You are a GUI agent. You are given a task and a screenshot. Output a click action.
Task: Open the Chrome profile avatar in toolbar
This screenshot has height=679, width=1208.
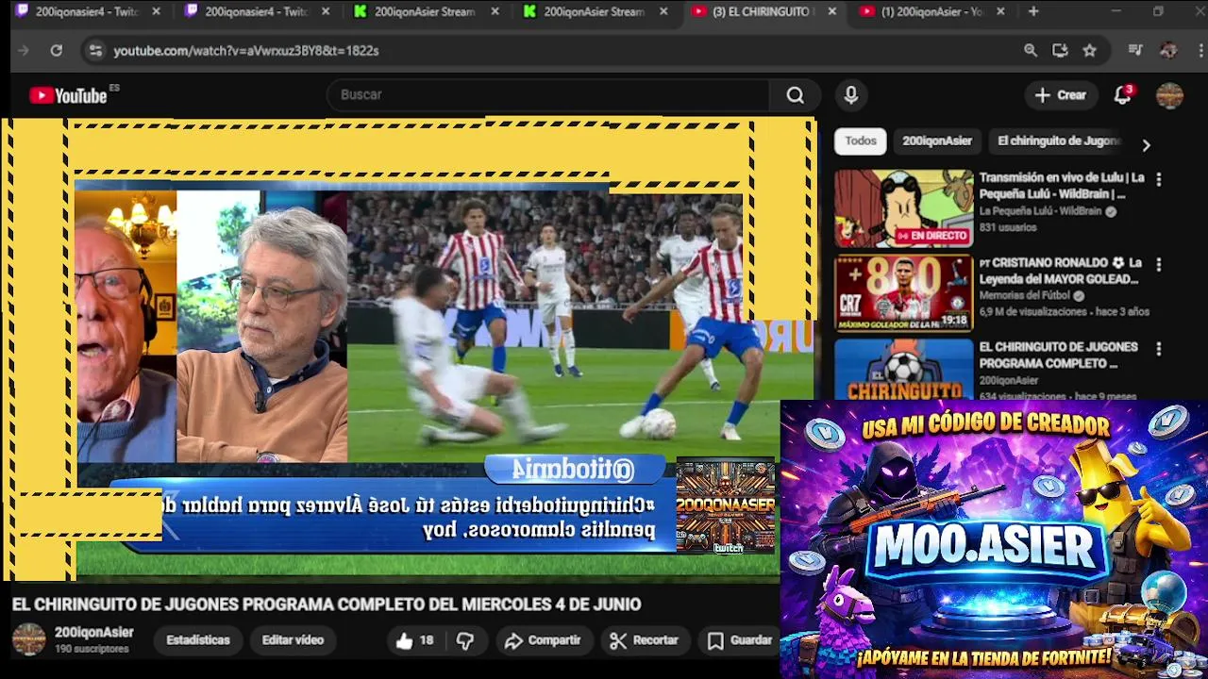click(x=1168, y=51)
